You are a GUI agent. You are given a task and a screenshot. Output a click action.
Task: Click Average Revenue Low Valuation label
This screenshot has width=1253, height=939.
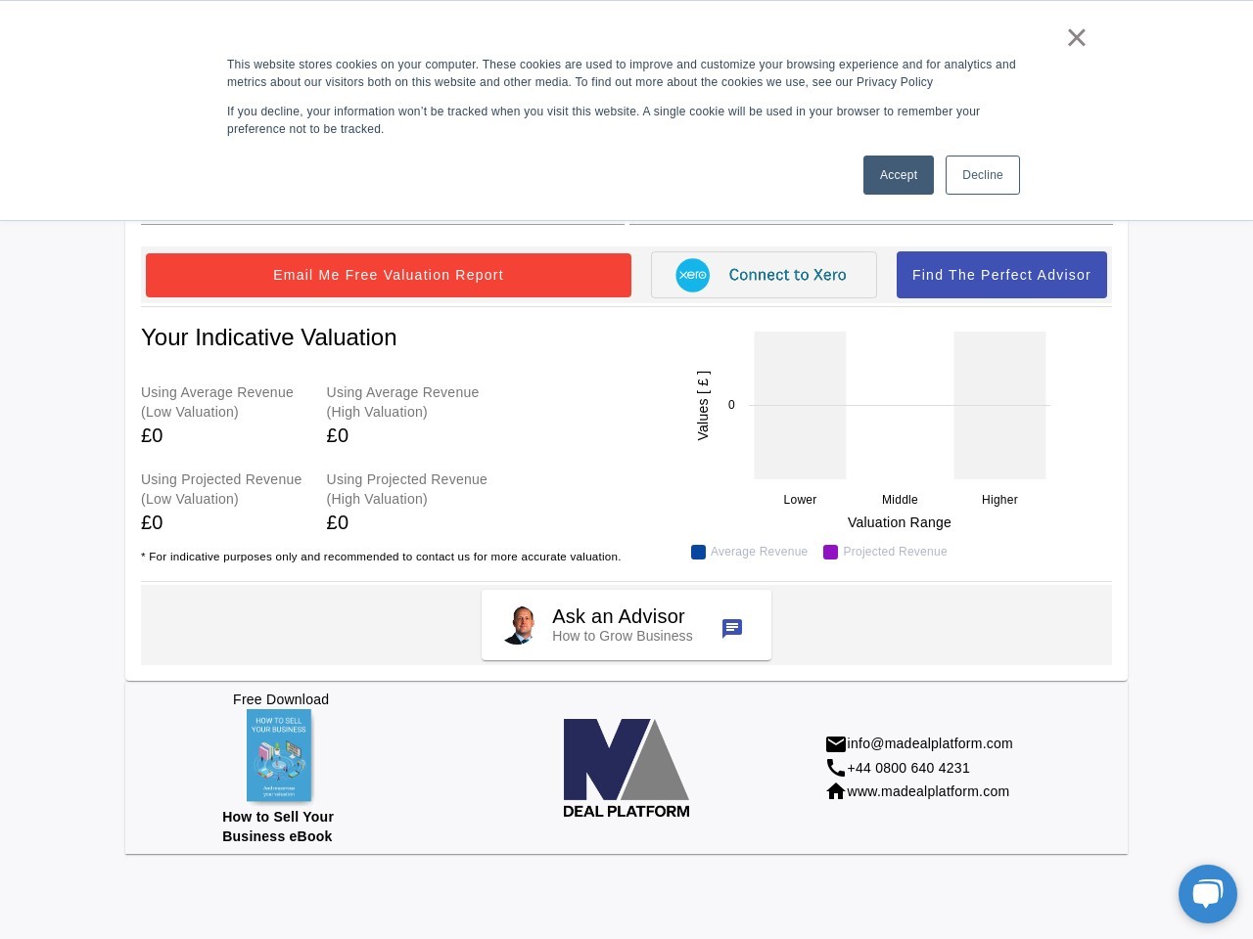tap(217, 402)
